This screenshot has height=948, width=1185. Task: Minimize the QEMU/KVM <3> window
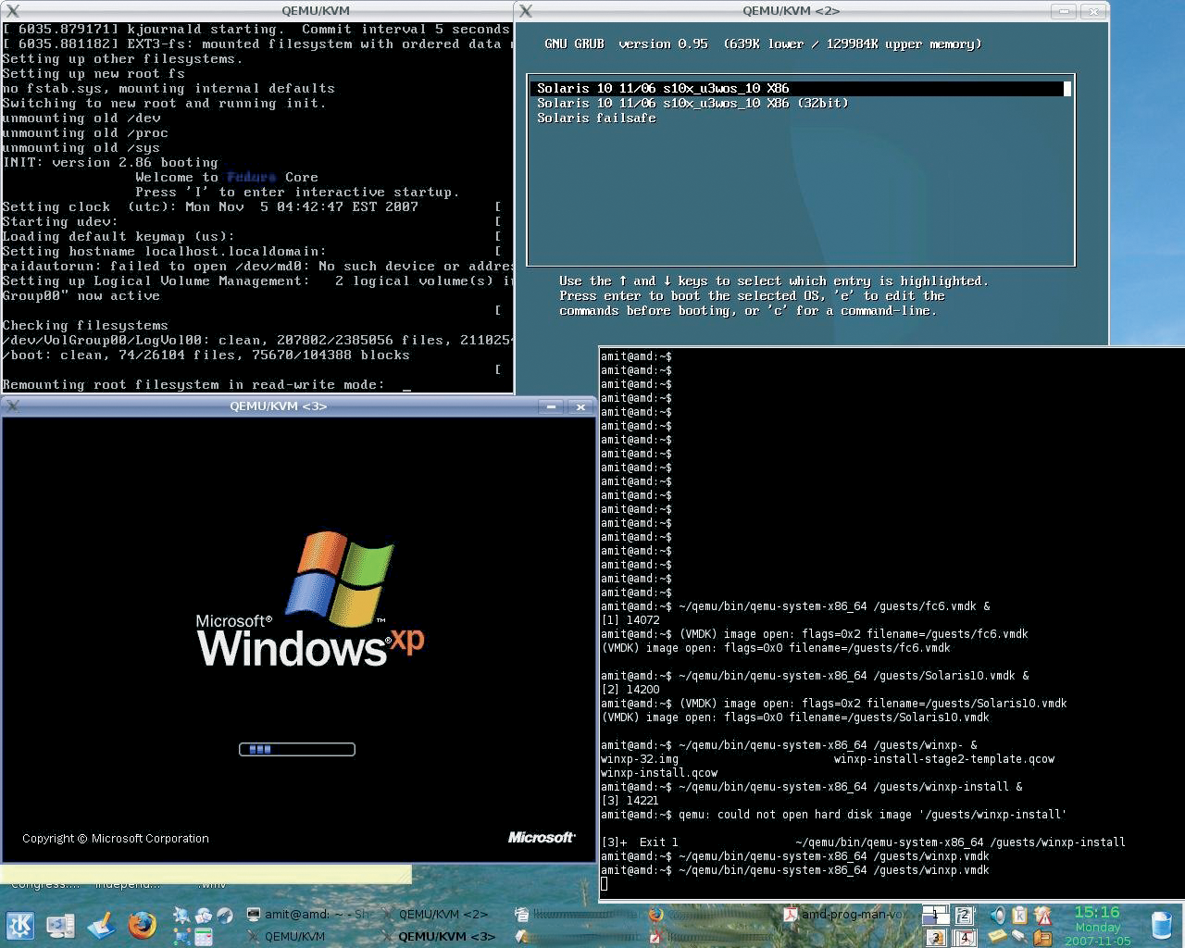pos(551,406)
